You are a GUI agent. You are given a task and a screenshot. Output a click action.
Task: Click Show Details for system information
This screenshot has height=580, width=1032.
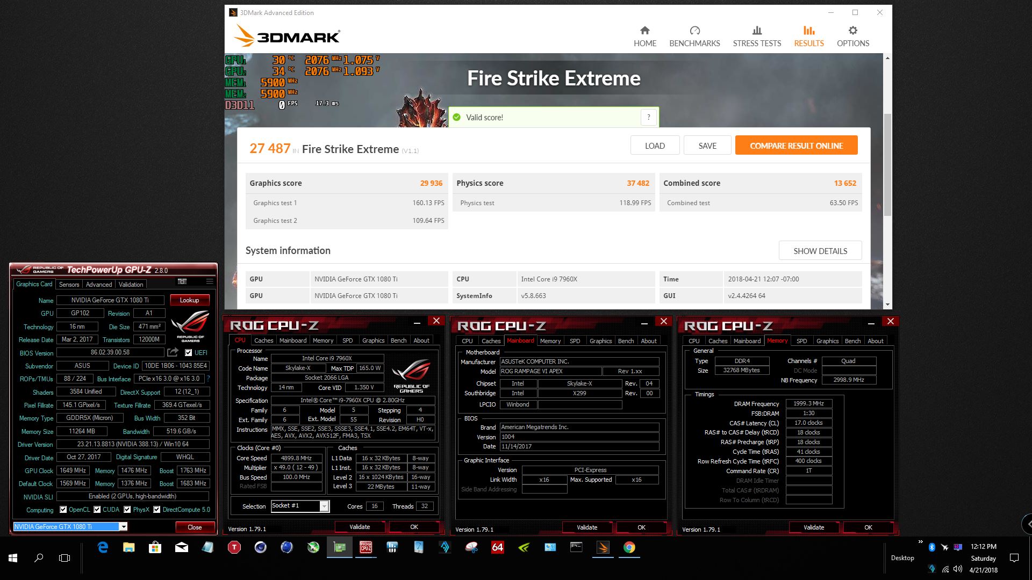820,251
